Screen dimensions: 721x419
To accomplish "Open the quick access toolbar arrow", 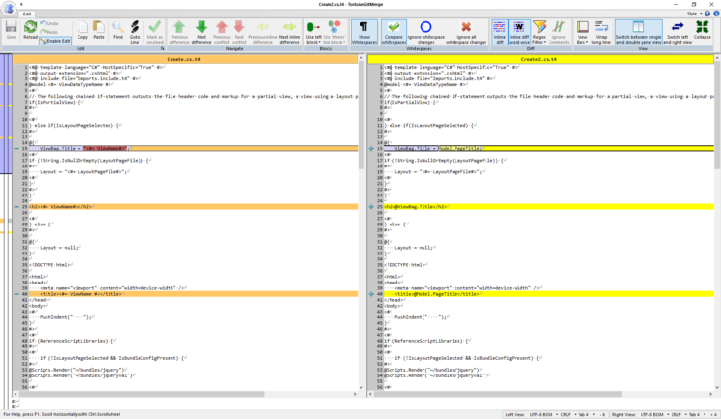I will click(21, 5).
